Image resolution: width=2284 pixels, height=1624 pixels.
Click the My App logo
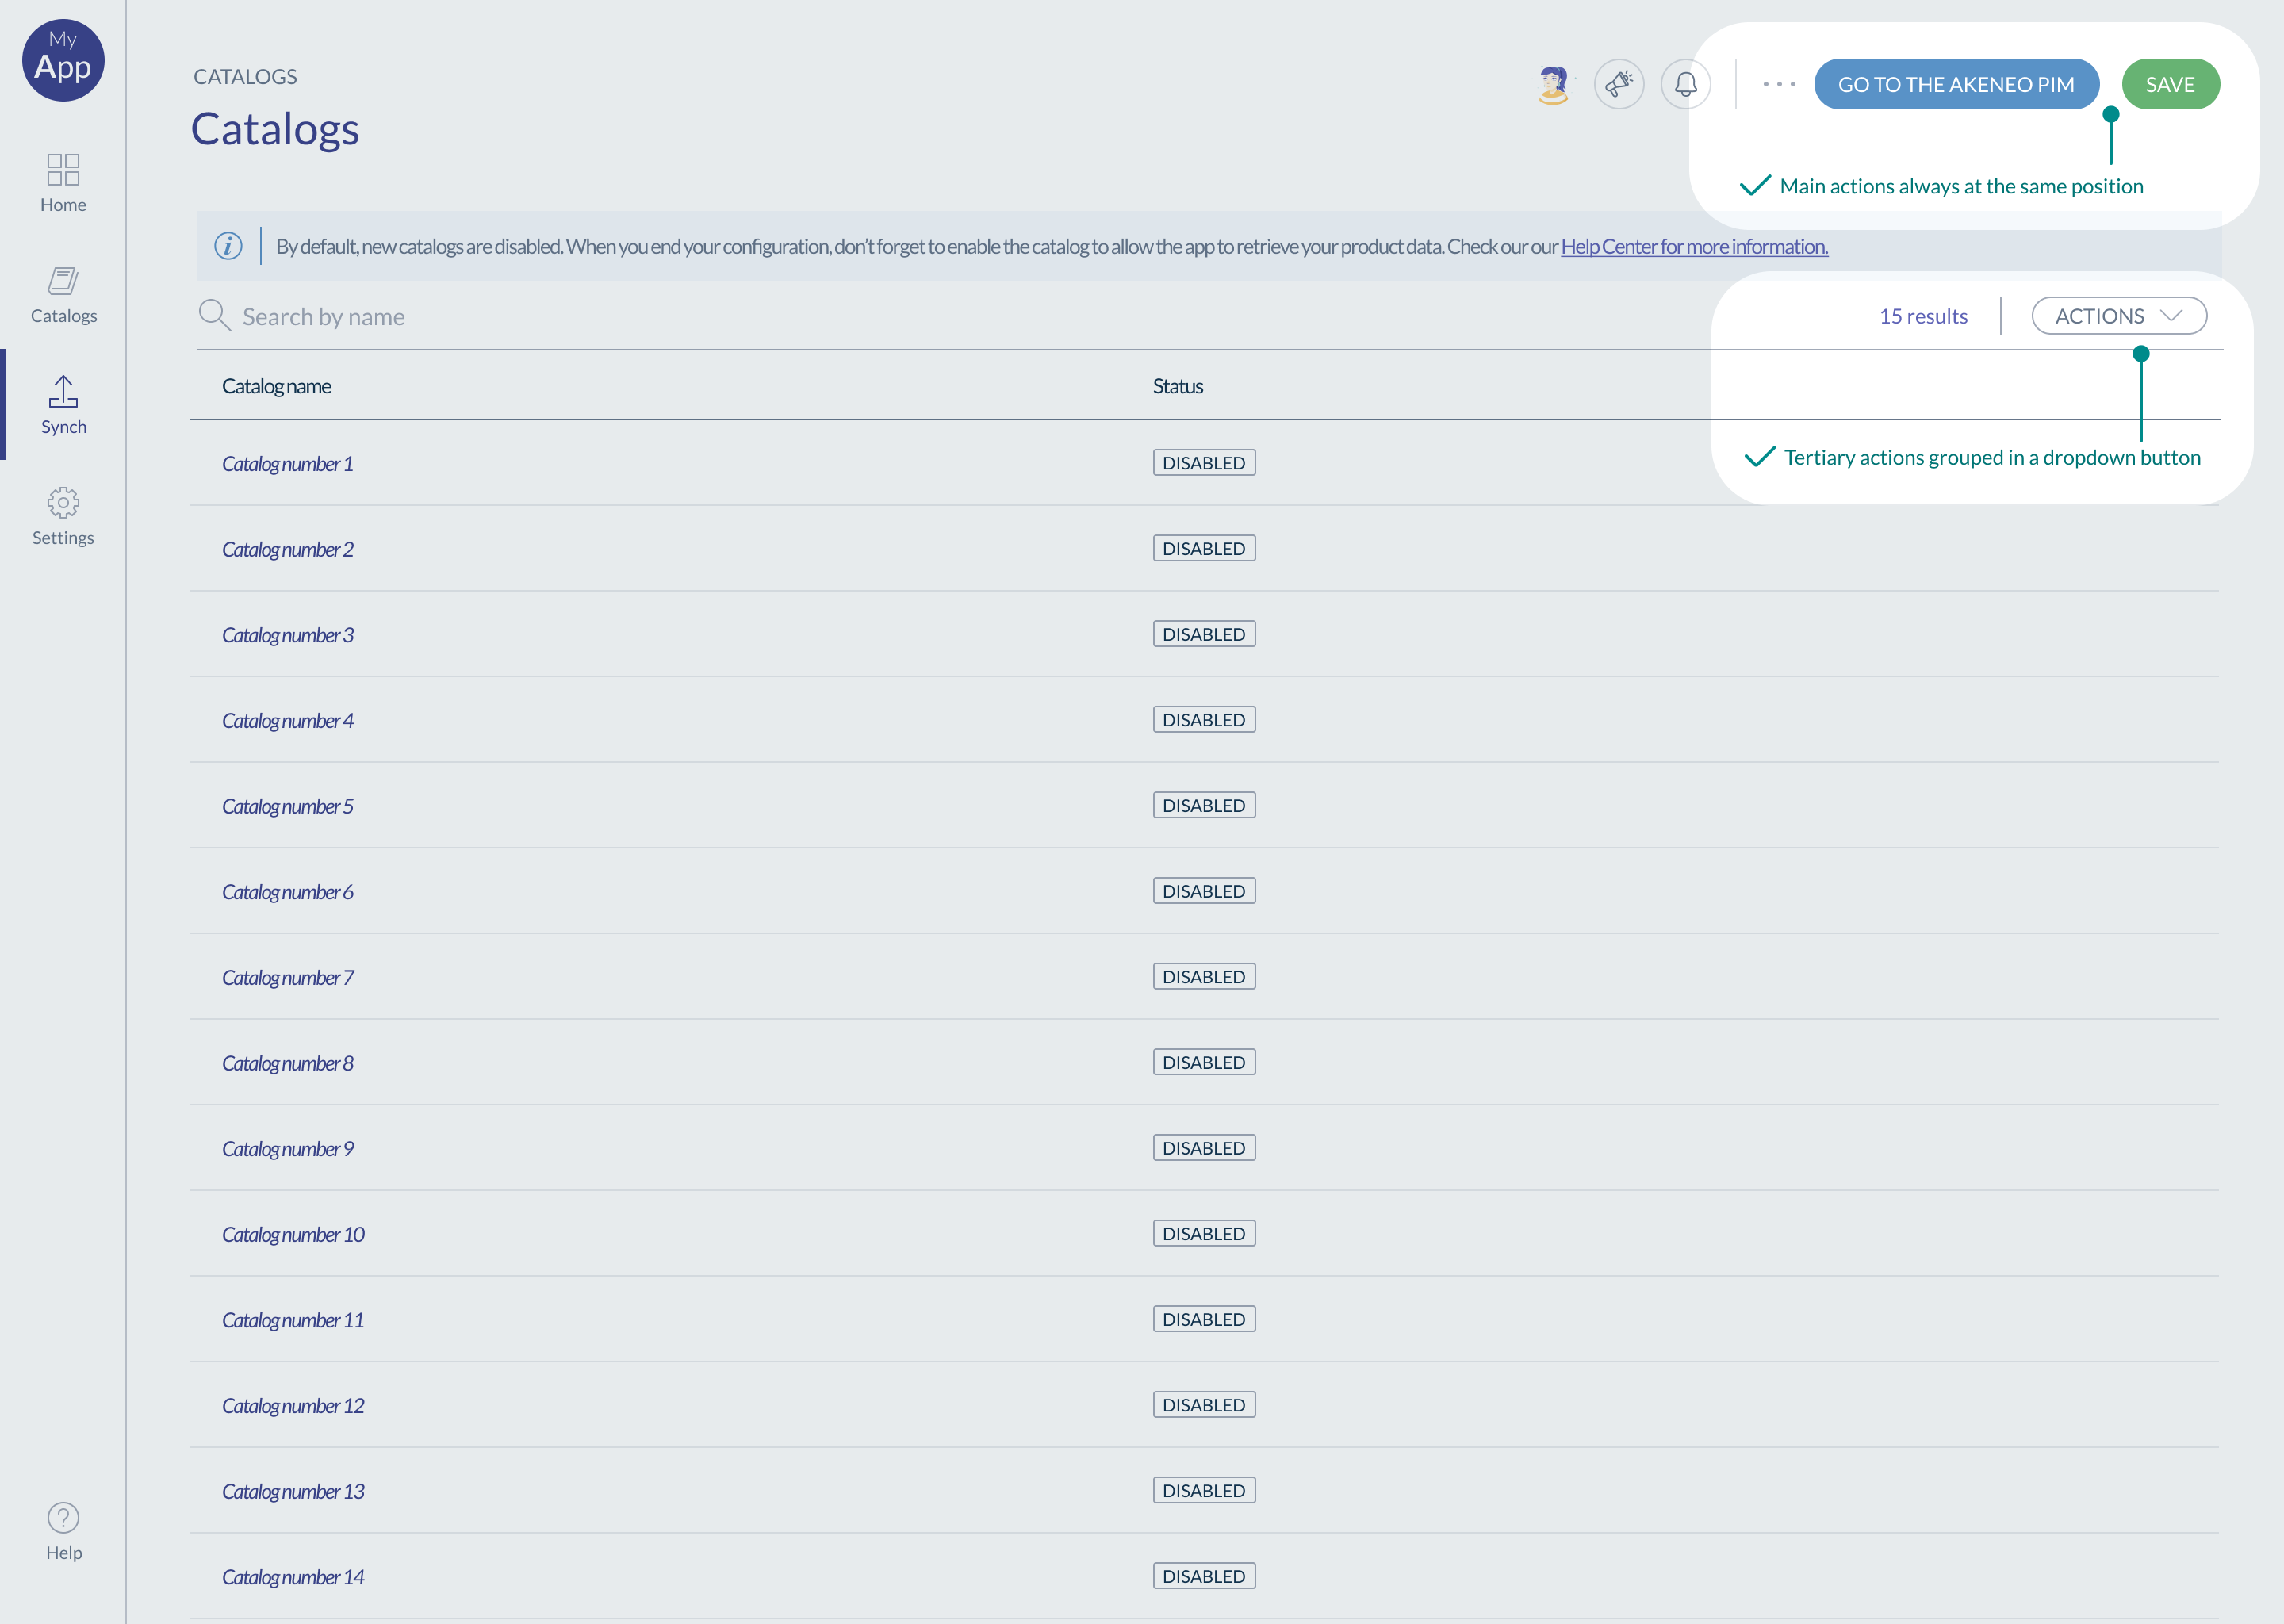[63, 60]
